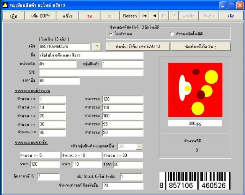The width and height of the screenshot is (245, 195).
Task: Click the empty SN input field
Action: (x=91, y=73)
